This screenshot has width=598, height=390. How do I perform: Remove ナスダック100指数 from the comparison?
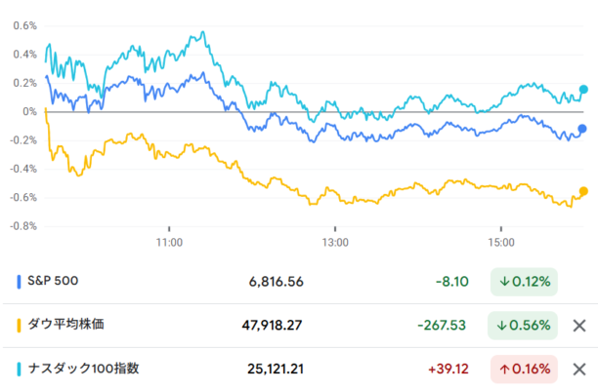click(x=578, y=370)
